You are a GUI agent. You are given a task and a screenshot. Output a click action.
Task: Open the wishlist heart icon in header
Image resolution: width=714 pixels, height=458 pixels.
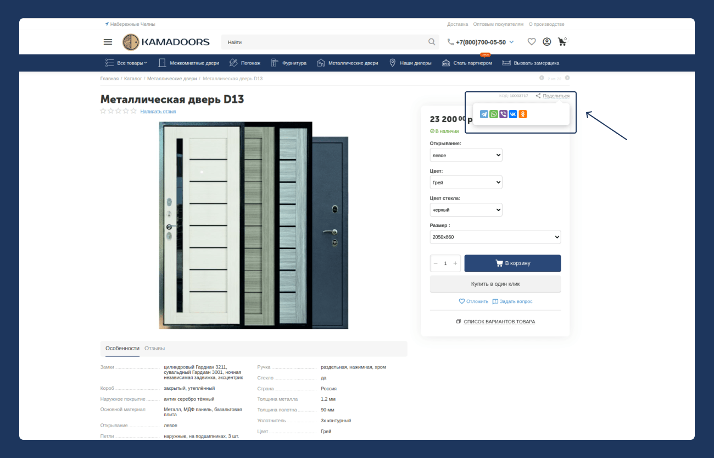[x=532, y=42]
